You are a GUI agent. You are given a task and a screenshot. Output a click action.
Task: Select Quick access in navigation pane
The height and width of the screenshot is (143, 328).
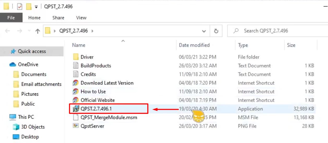(32, 52)
